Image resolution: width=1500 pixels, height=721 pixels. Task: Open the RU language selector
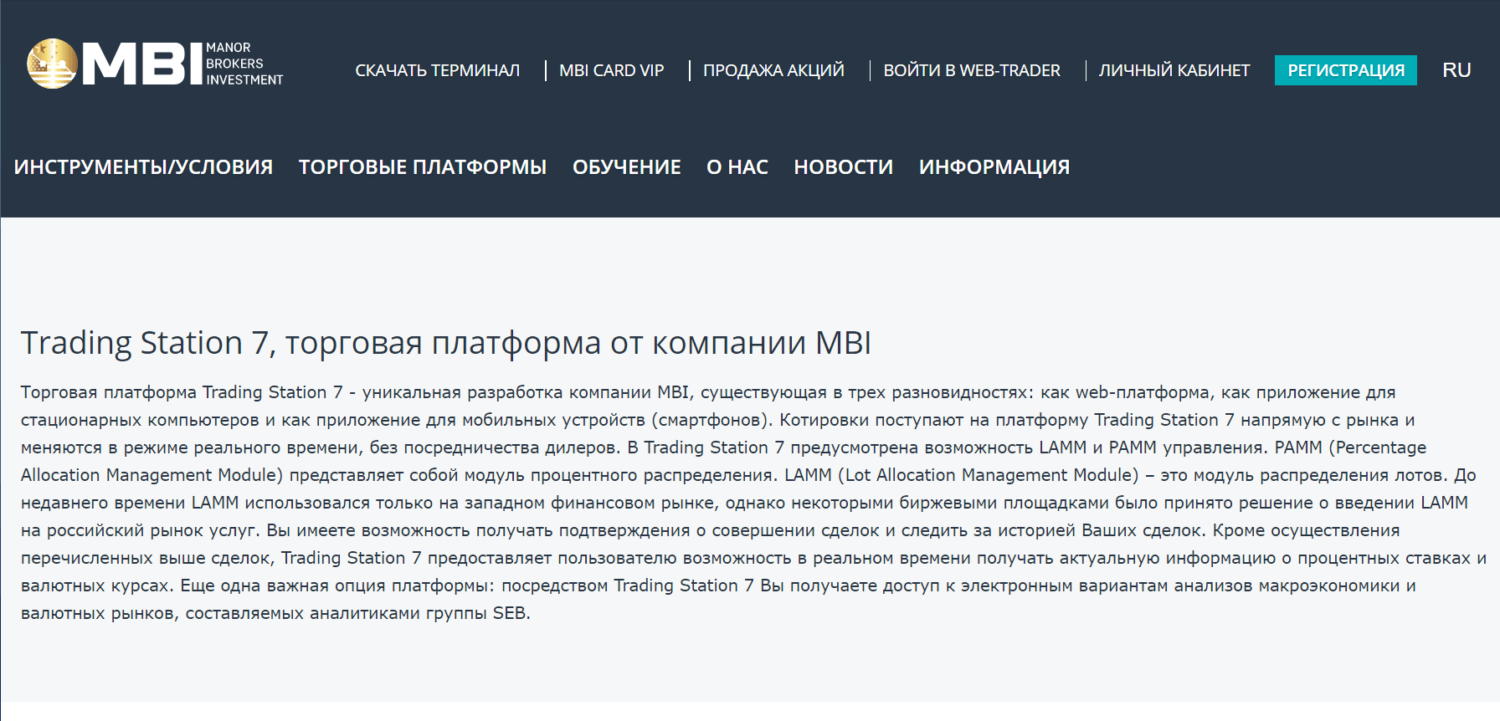click(x=1456, y=70)
